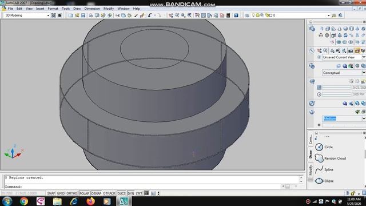Viewport: 366px width, 206px height.
Task: Toggle ORTHO mode in status bar
Action: [x=71, y=193]
